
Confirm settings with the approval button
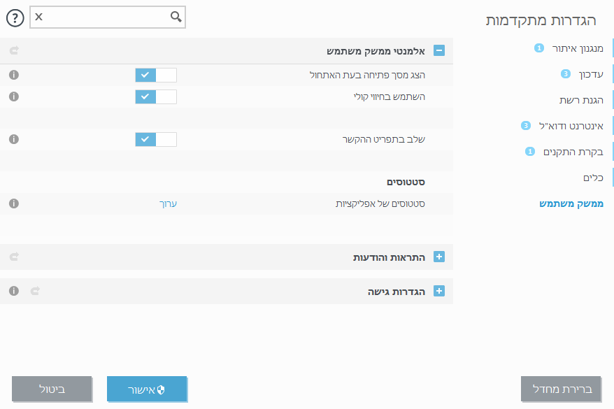(147, 389)
